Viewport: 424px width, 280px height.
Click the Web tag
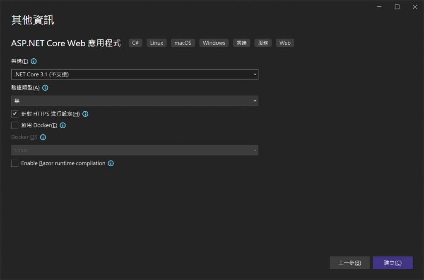(x=285, y=43)
